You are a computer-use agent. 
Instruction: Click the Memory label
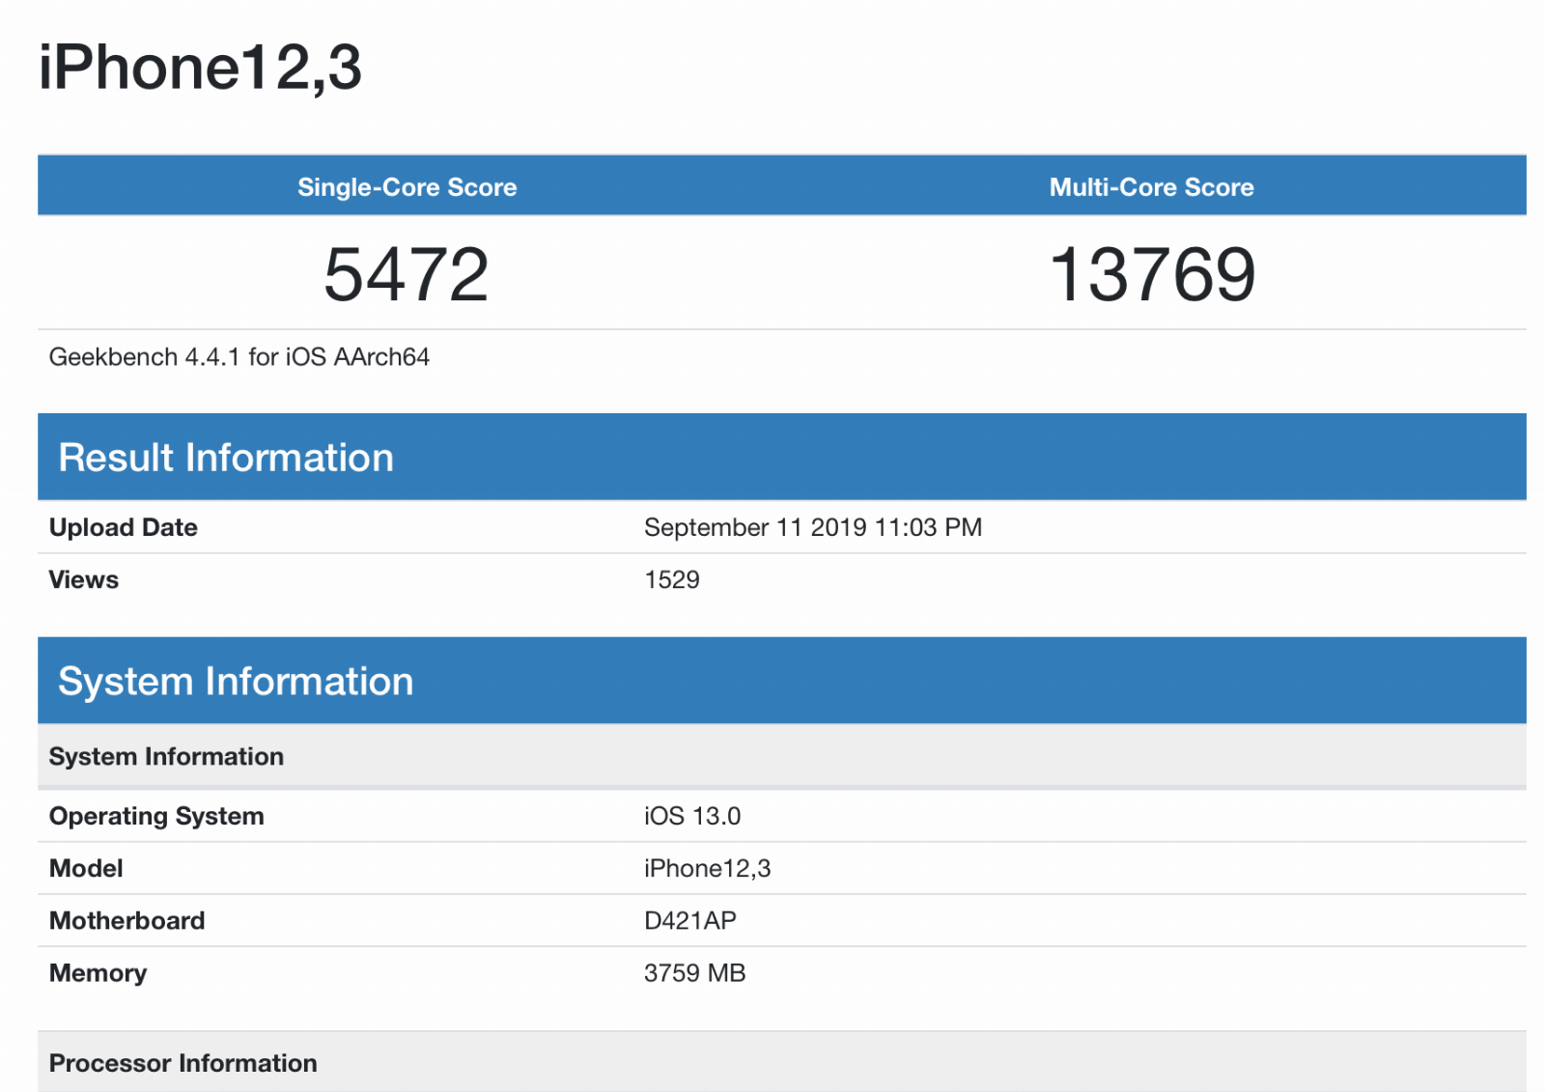point(98,973)
